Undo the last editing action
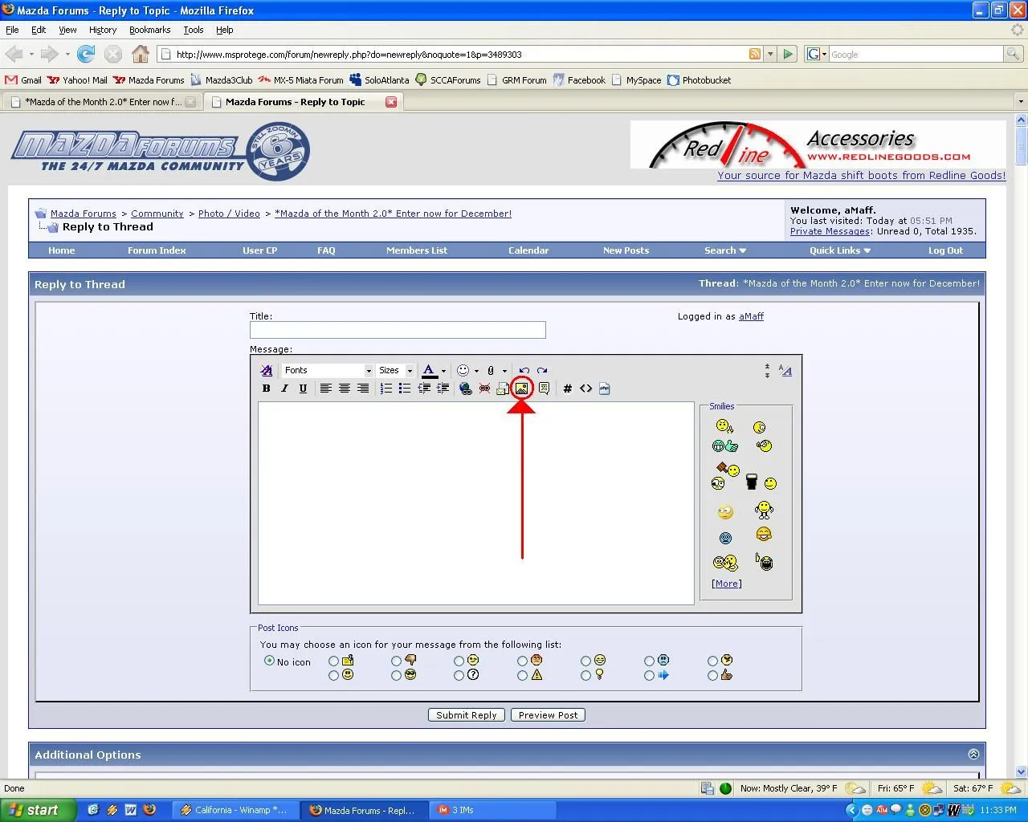 pos(524,370)
